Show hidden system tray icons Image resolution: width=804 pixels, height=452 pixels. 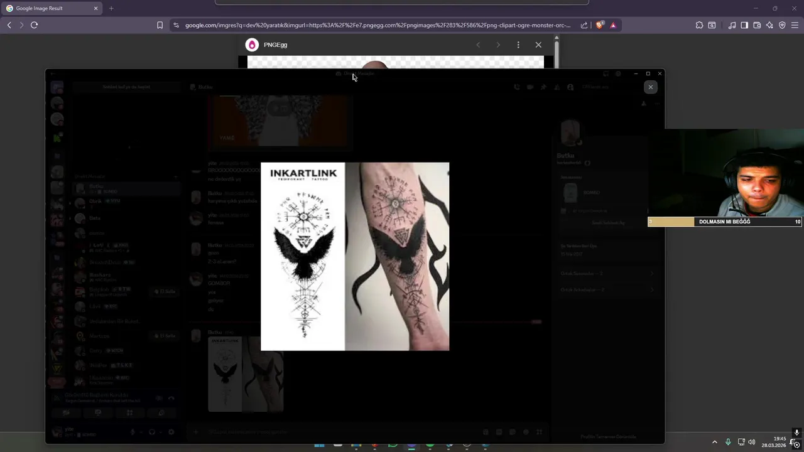coord(714,442)
